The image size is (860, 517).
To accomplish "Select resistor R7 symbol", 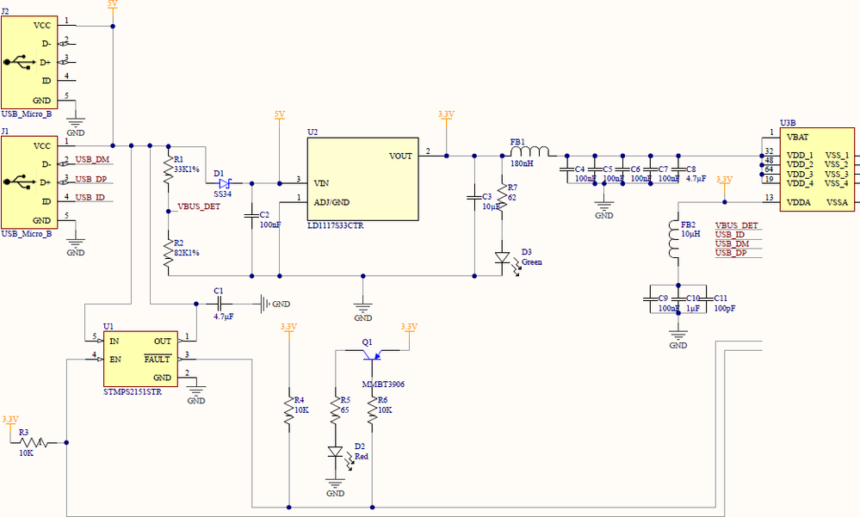I will tap(503, 197).
